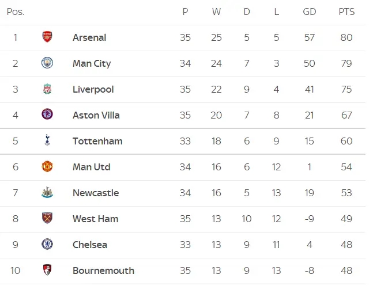Click the Bournemouth team name
Screen dimensions: 373x286
tap(103, 270)
